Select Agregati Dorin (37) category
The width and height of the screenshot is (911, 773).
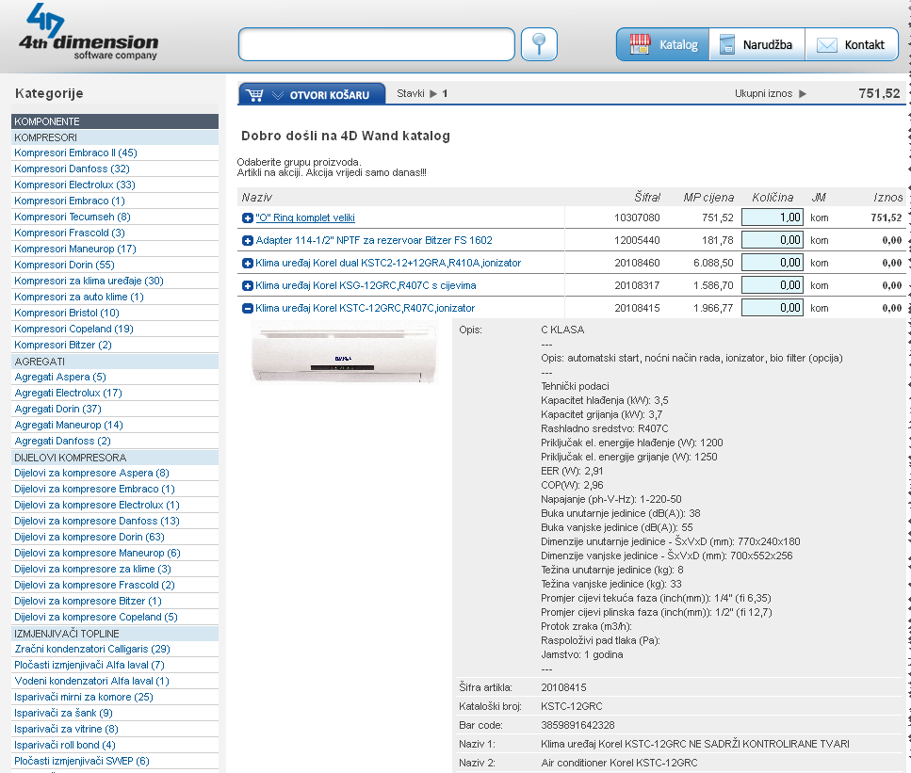click(57, 409)
